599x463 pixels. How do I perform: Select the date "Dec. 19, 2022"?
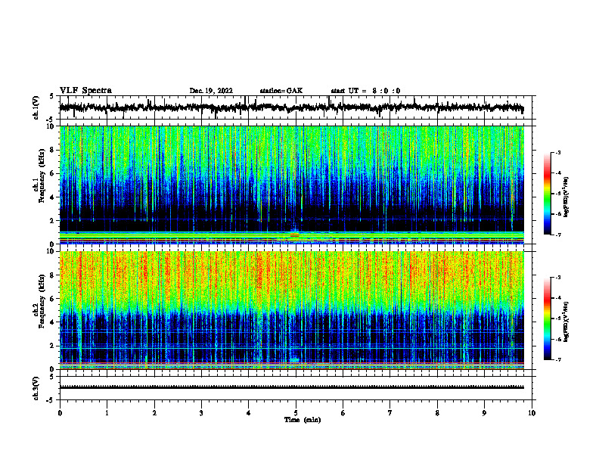click(x=211, y=91)
